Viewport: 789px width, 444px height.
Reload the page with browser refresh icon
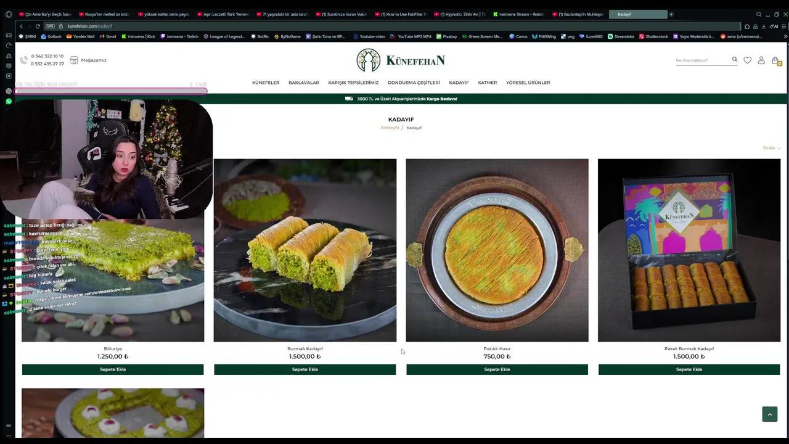point(38,26)
